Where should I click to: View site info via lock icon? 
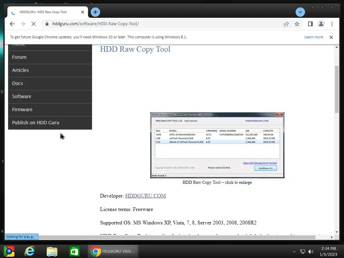[x=47, y=24]
